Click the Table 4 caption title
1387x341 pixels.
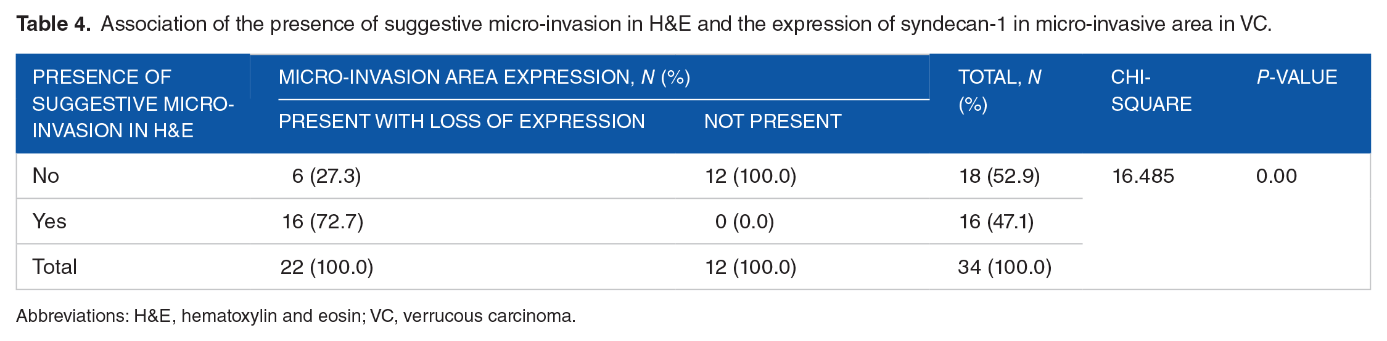[644, 24]
